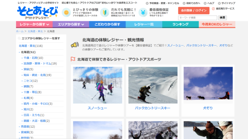The image size is (248, 139).
Task: Click the arrow bullet next to サイトマップ
Action: pos(219,3)
